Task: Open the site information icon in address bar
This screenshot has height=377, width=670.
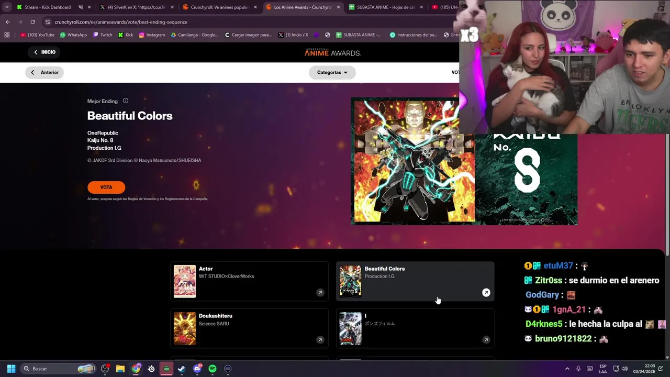Action: [x=48, y=22]
